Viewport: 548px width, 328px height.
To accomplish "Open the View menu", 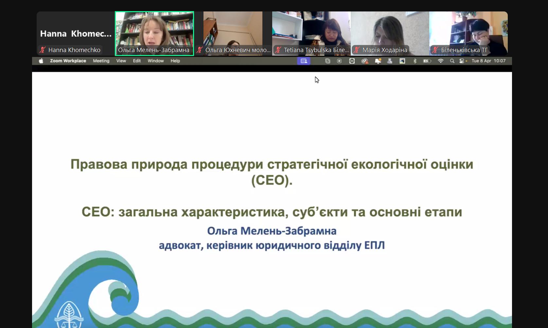I will 121,61.
